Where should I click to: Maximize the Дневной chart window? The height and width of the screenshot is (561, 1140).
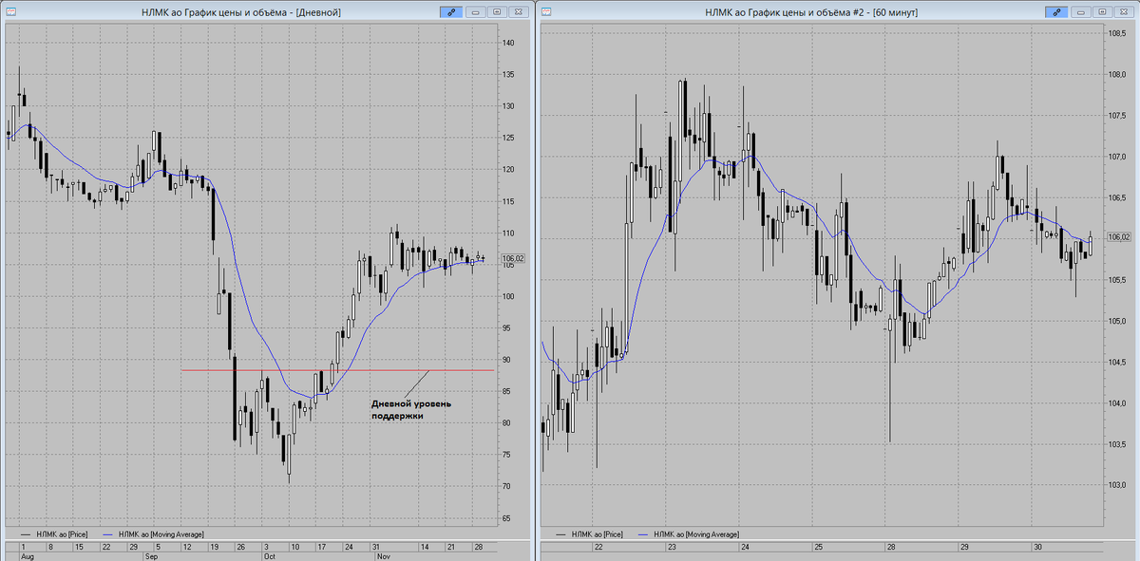pos(497,12)
